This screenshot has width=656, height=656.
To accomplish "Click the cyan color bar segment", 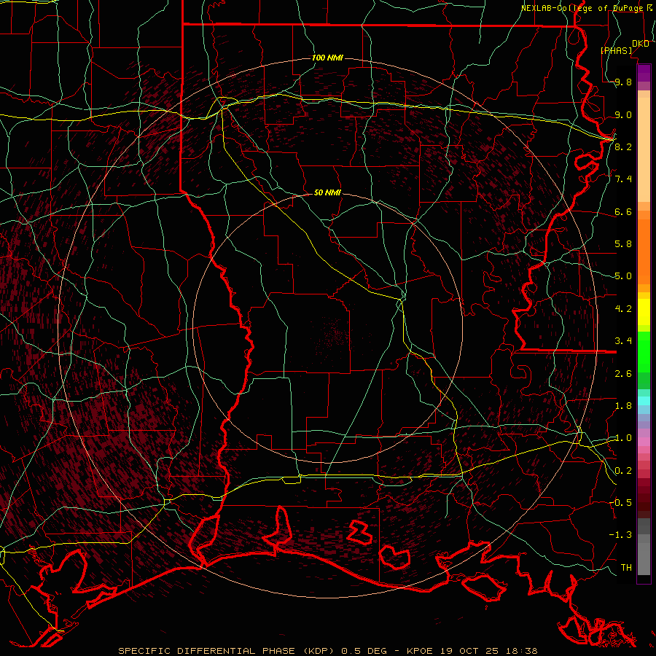I will 644,401.
